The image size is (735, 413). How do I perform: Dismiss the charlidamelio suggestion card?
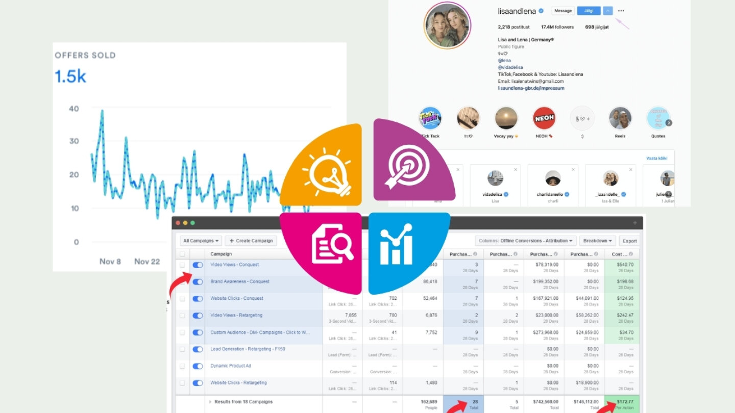coord(573,169)
